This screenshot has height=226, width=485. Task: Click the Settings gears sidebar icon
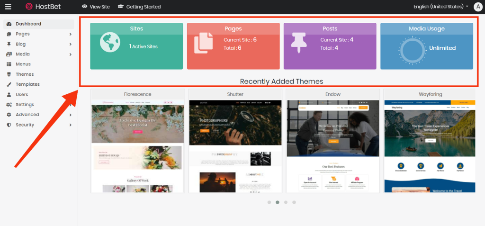pyautogui.click(x=9, y=105)
